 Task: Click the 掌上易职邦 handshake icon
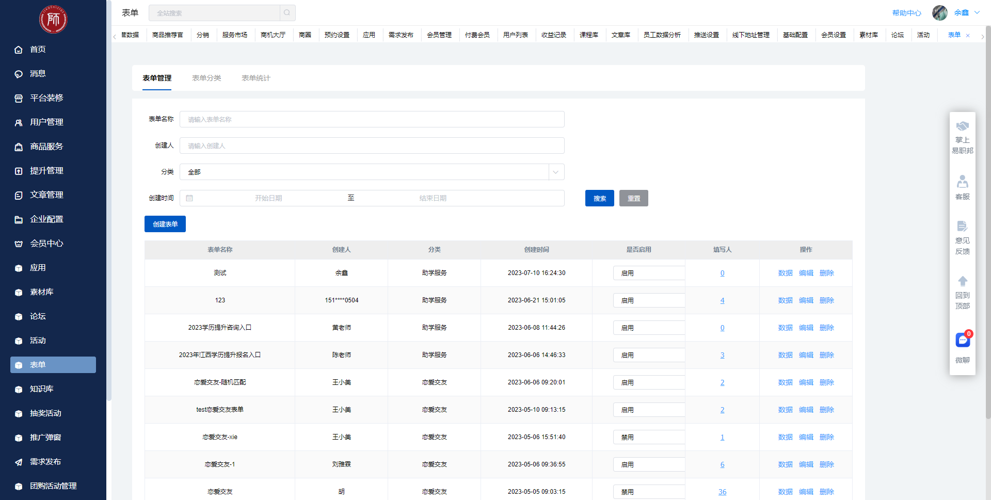click(963, 126)
